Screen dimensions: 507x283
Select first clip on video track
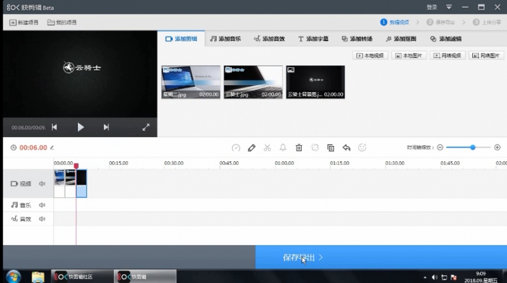[x=60, y=183]
